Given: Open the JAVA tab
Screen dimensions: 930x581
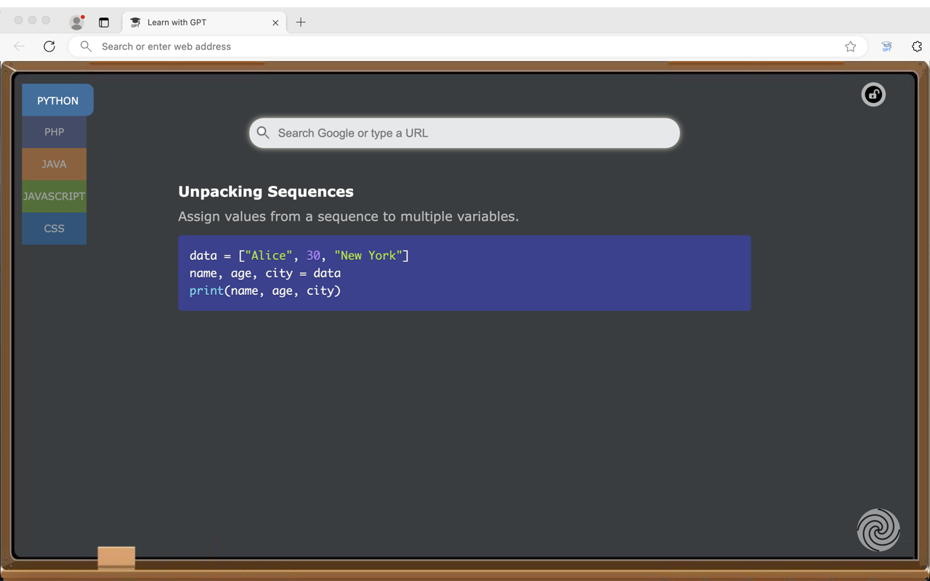Looking at the screenshot, I should pyautogui.click(x=54, y=164).
